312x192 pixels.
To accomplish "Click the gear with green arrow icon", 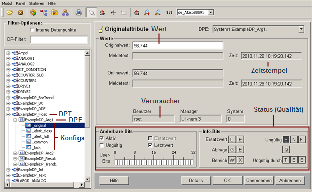I will pyautogui.click(x=33, y=13).
